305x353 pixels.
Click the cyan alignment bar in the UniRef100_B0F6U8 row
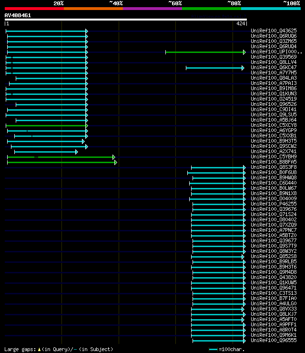pyautogui.click(x=217, y=173)
